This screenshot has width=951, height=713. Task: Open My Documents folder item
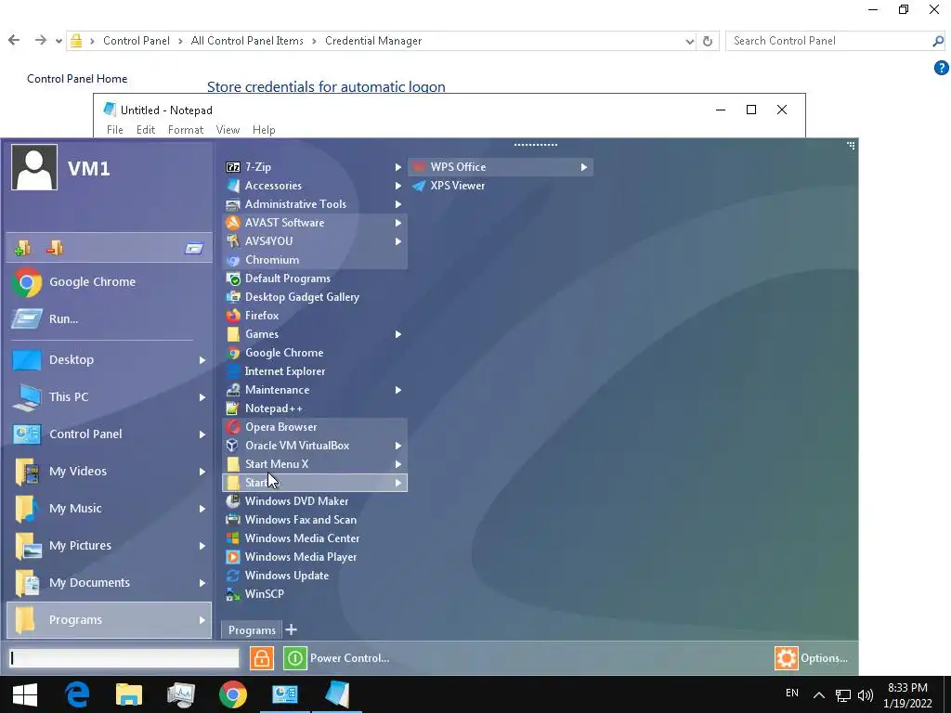[x=110, y=583]
